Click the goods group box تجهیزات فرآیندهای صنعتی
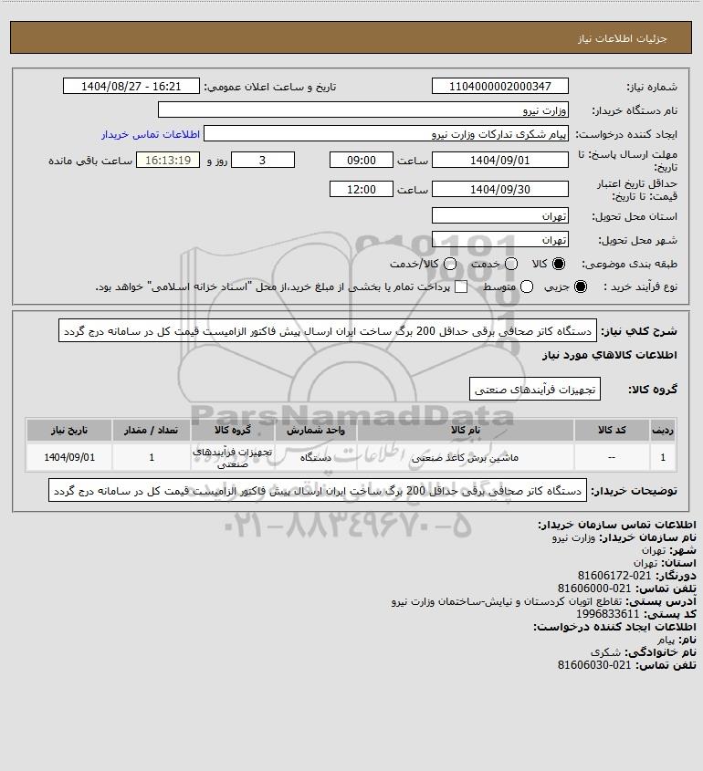This screenshot has width=703, height=771. click(x=535, y=389)
